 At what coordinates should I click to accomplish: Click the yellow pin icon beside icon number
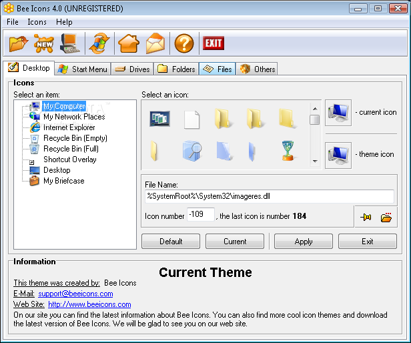point(366,217)
